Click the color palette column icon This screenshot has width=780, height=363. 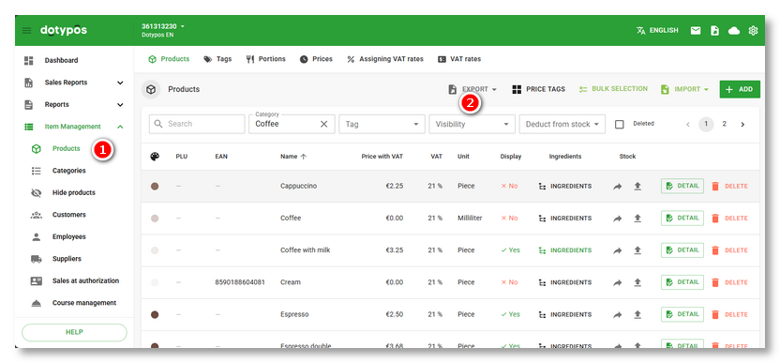coord(155,157)
